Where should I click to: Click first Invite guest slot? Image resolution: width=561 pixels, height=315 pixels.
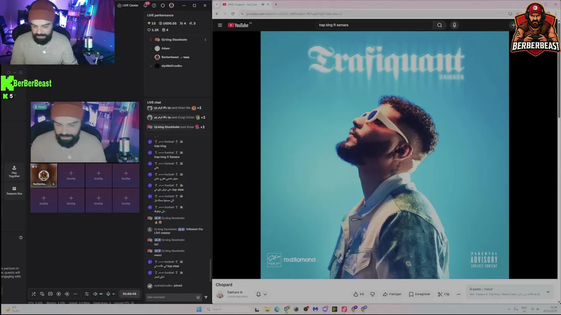[x=71, y=175]
